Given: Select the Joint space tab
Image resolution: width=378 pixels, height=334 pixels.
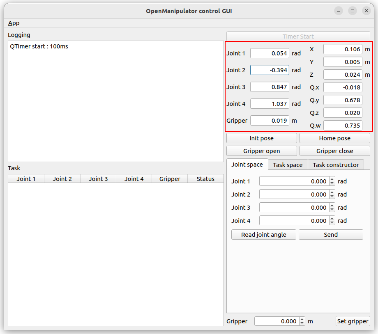Looking at the screenshot, I should coord(247,165).
